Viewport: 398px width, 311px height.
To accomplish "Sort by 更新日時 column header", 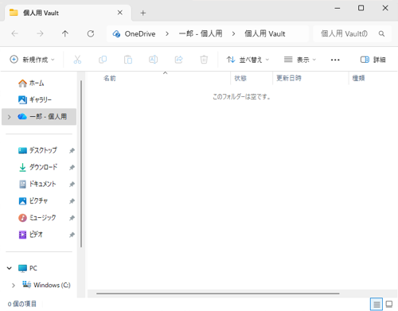I will click(x=311, y=78).
